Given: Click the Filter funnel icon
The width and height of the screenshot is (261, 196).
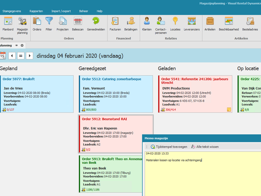Looking at the screenshot, I should click(x=49, y=24).
